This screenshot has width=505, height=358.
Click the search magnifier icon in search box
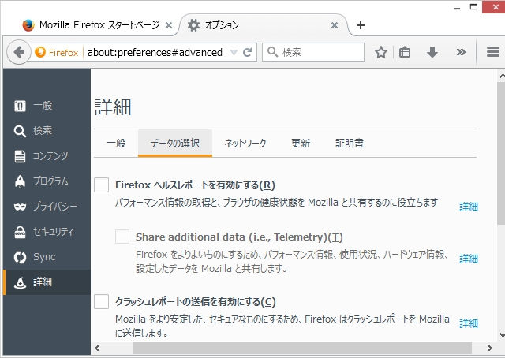272,52
